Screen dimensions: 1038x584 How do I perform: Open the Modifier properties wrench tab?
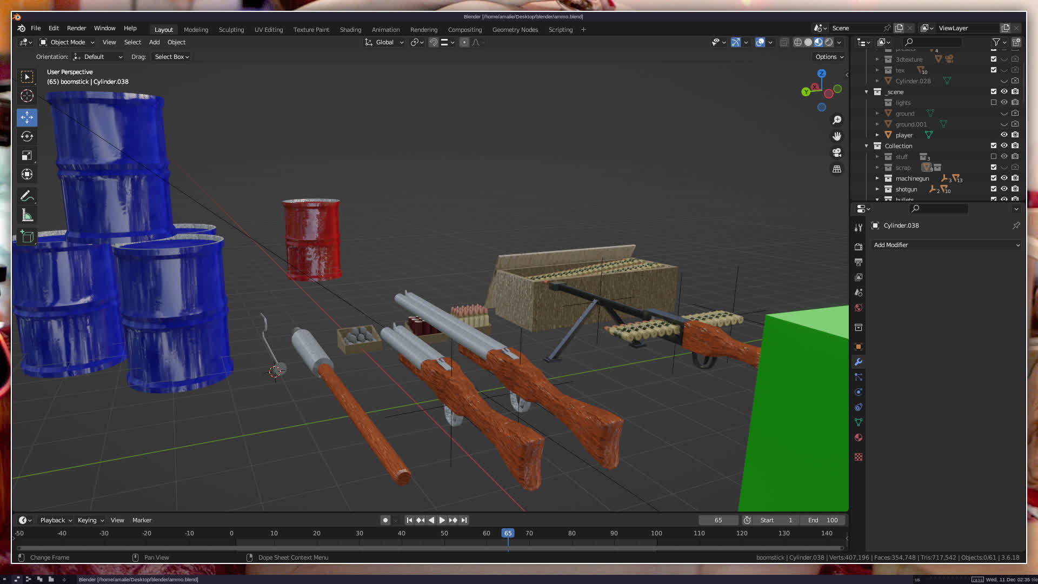[x=858, y=362]
